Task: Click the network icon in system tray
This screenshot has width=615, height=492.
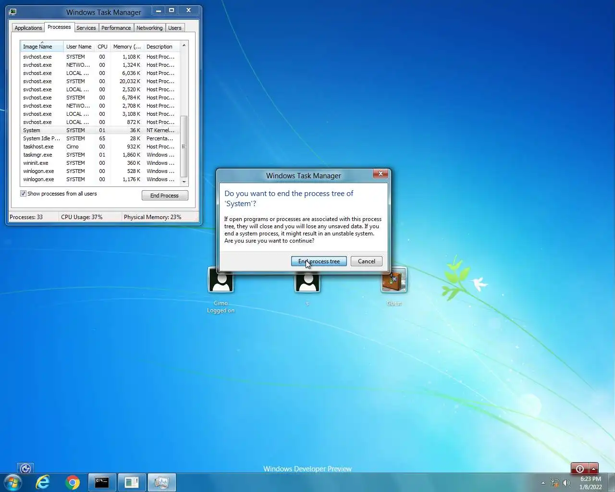Action: pos(555,483)
